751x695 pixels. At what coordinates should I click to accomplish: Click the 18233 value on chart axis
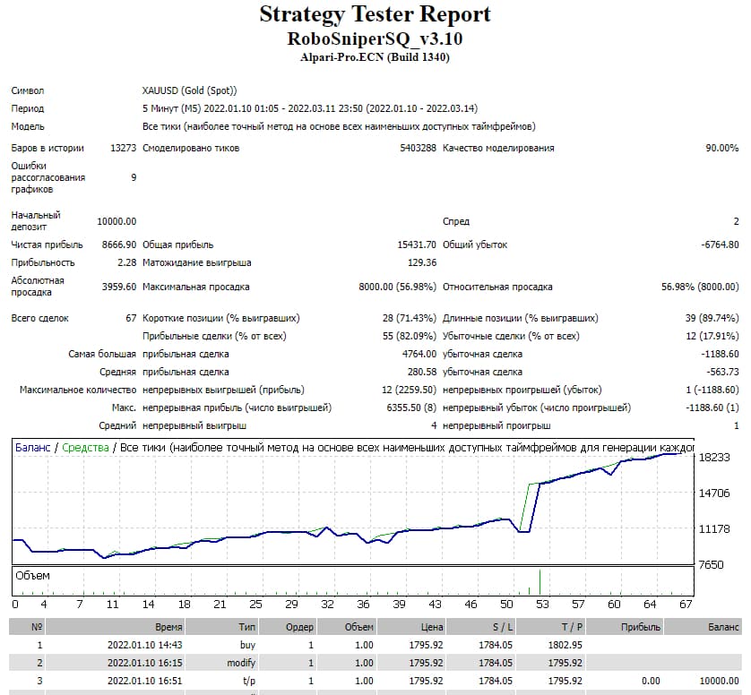click(714, 457)
